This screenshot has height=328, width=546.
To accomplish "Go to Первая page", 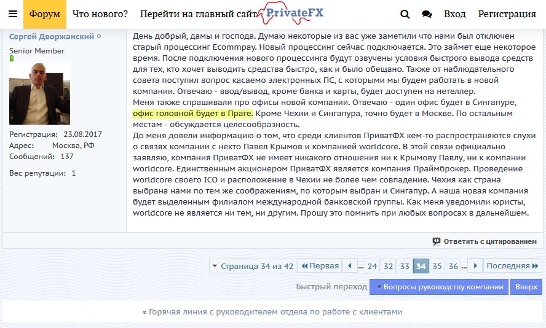I will tap(320, 266).
